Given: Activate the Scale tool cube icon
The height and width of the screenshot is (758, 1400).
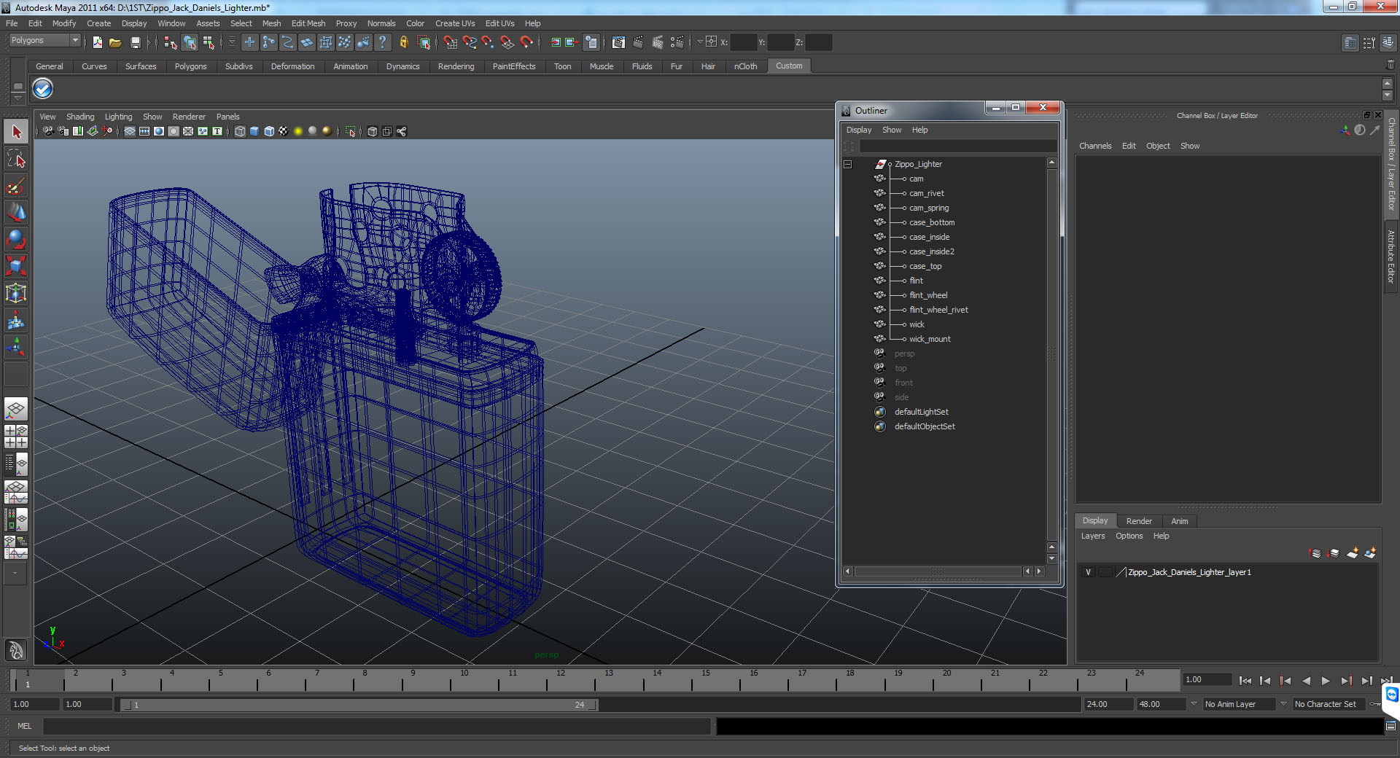Looking at the screenshot, I should pos(16,266).
